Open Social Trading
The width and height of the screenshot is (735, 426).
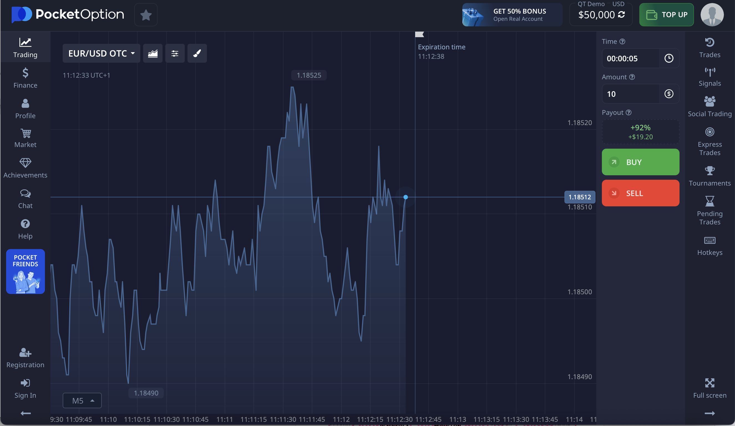pyautogui.click(x=710, y=106)
